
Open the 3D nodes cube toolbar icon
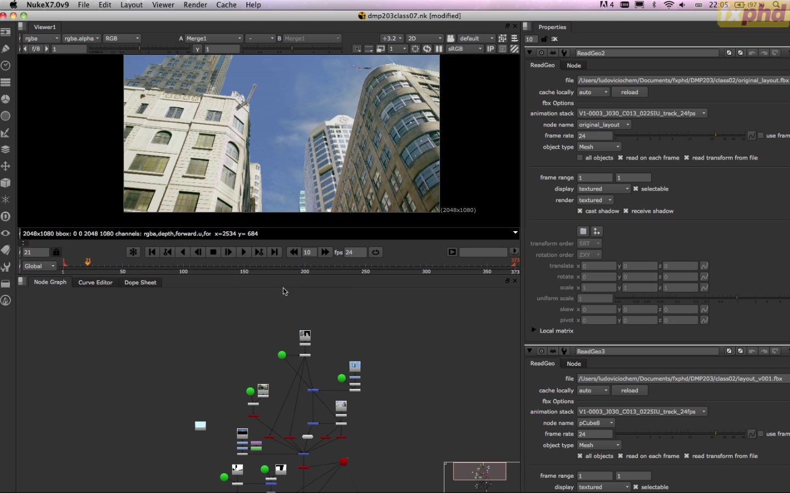6,183
